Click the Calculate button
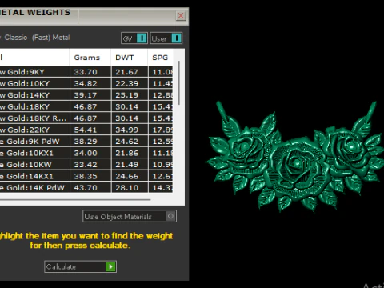Image resolution: width=384 pixels, height=288 pixels. (x=80, y=266)
